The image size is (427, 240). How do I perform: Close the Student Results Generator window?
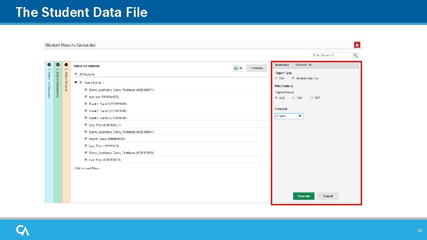click(357, 45)
